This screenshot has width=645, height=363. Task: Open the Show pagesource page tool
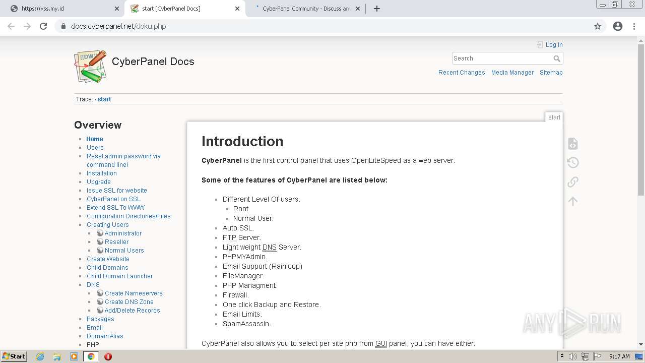(572, 144)
